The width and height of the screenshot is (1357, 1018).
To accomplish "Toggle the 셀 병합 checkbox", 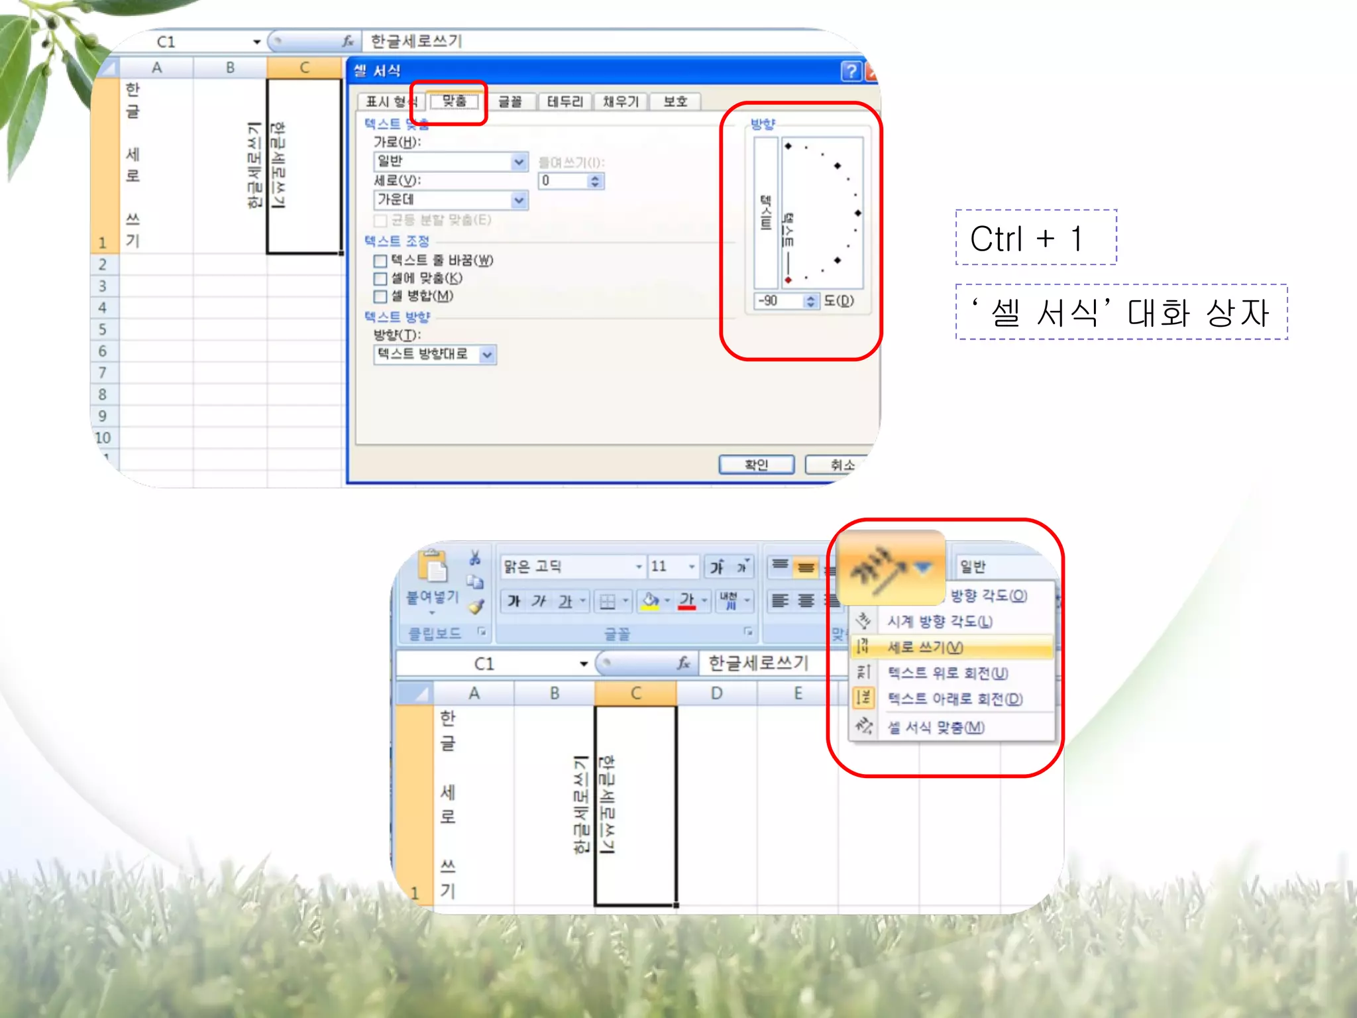I will [380, 297].
